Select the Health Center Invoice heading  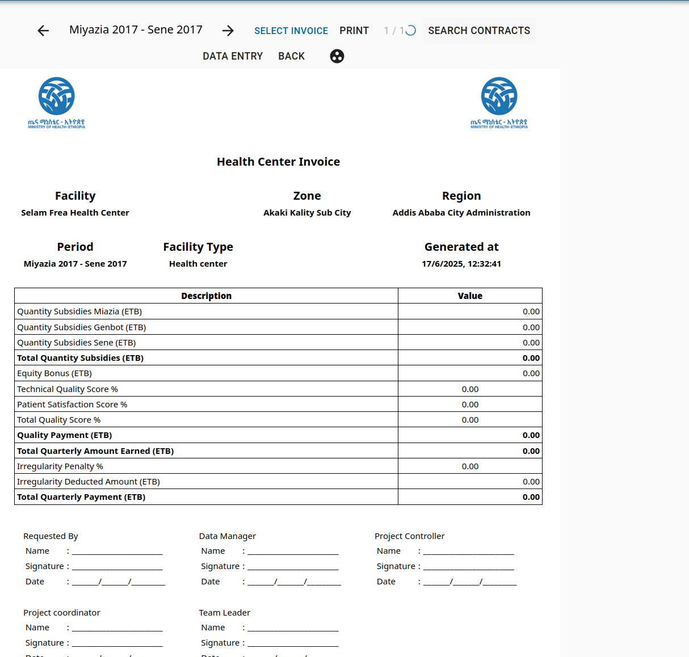278,162
